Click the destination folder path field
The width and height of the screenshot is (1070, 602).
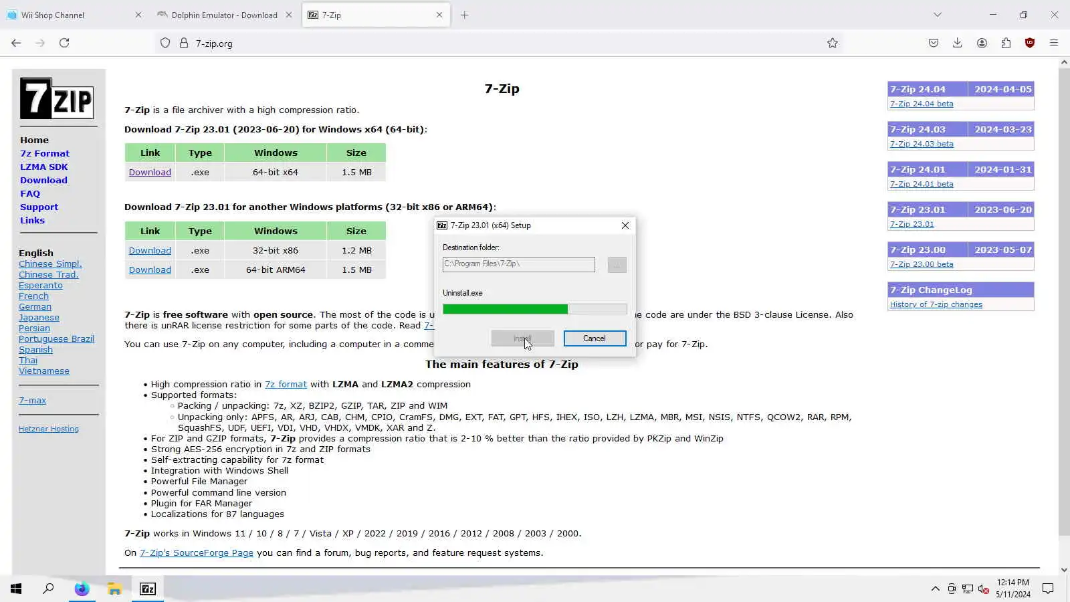click(x=519, y=264)
